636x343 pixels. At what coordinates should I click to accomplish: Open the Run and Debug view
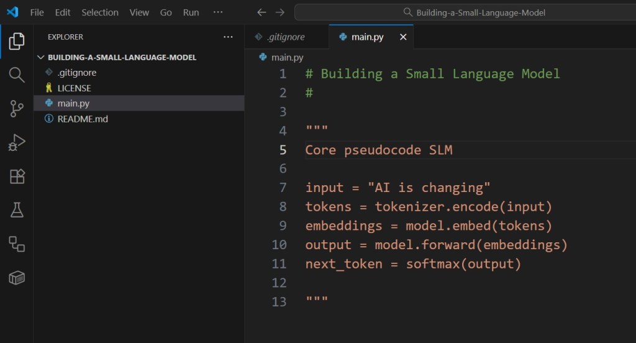[17, 142]
